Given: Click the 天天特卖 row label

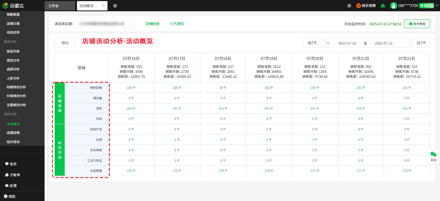Looking at the screenshot, I should (96, 150).
